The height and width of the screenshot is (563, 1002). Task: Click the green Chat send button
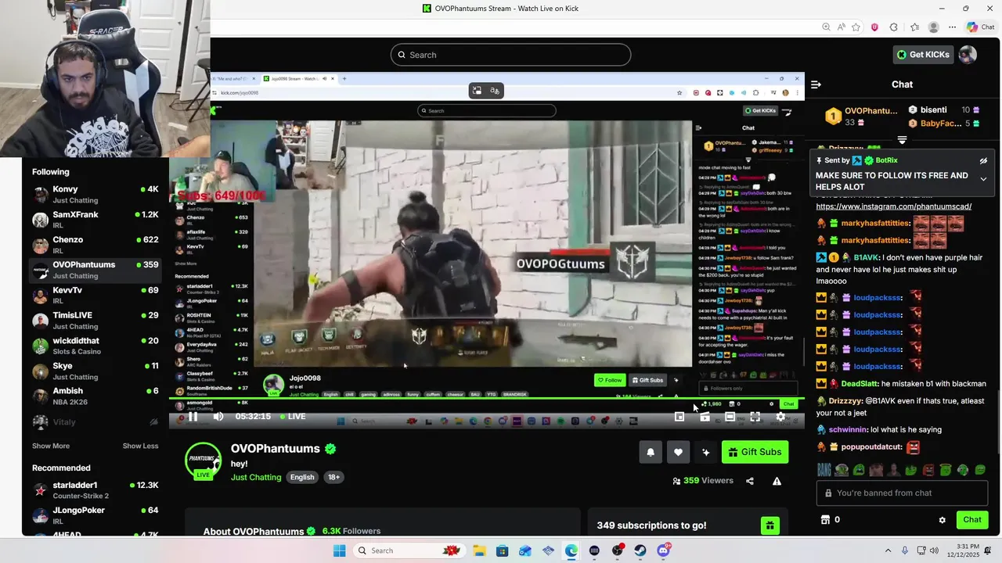coord(972,519)
